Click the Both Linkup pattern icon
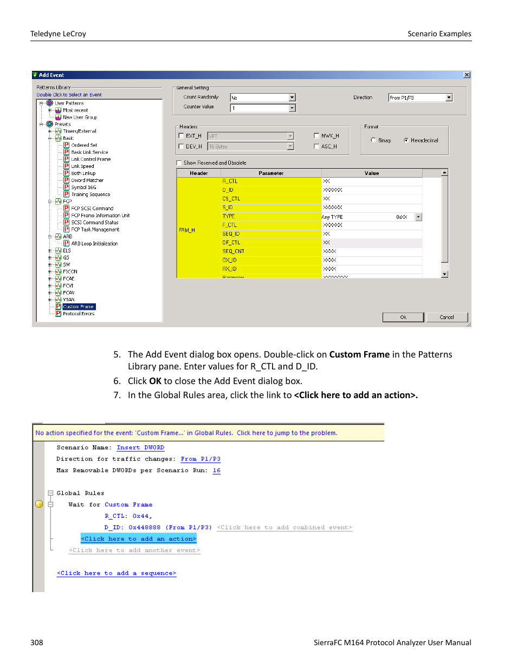Image resolution: width=517 pixels, height=669 pixels. pyautogui.click(x=67, y=173)
